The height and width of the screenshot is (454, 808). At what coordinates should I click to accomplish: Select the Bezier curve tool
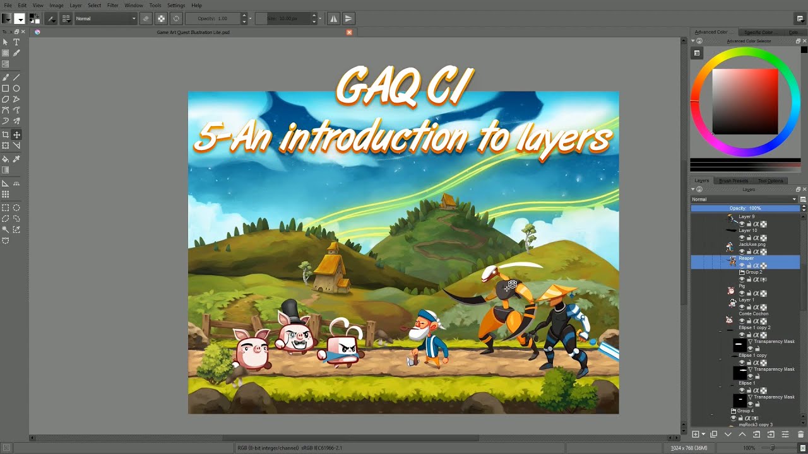(x=6, y=110)
